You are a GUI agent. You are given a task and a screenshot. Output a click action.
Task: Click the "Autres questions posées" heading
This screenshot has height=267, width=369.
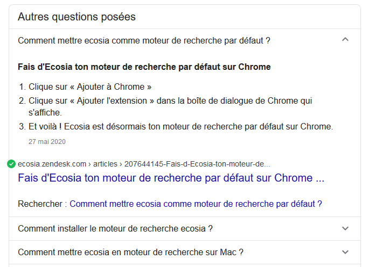tap(76, 17)
